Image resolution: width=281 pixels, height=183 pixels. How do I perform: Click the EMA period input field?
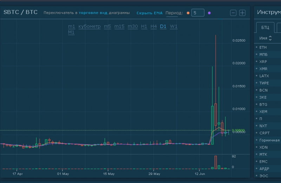[198, 13]
